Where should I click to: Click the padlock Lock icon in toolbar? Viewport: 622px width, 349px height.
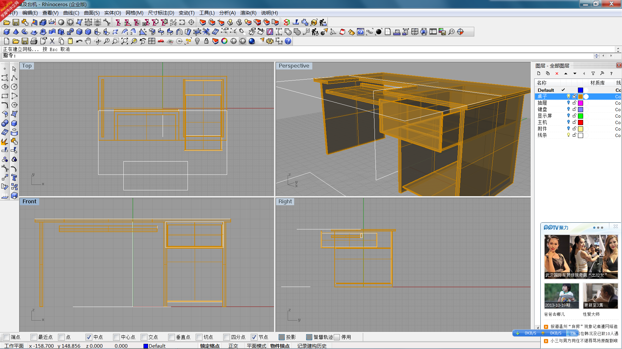click(206, 41)
